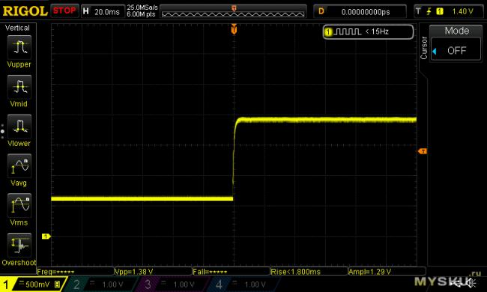Select the Vlower measurement icon
Image resolution: width=487 pixels, height=292 pixels.
[x=19, y=127]
